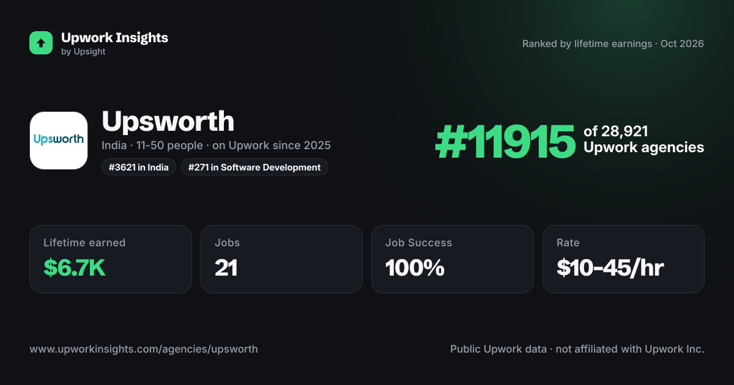Click the 100% job success value
This screenshot has width=734, height=385.
(x=415, y=268)
